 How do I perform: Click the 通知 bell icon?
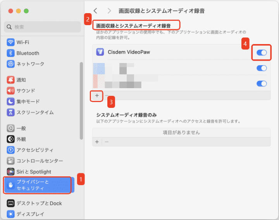10,80
